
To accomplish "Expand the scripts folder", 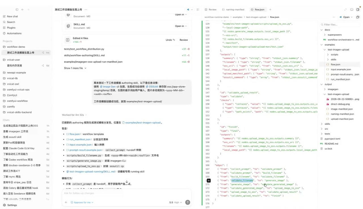I will click(328, 54).
